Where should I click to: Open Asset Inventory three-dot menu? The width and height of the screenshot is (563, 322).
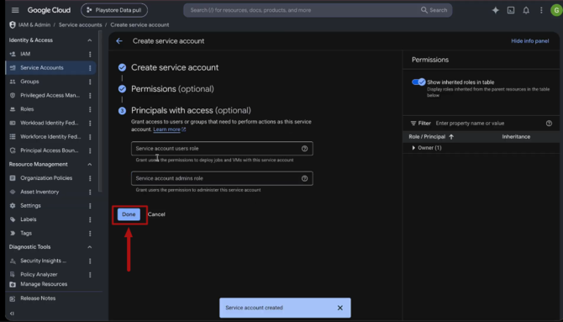tap(90, 192)
